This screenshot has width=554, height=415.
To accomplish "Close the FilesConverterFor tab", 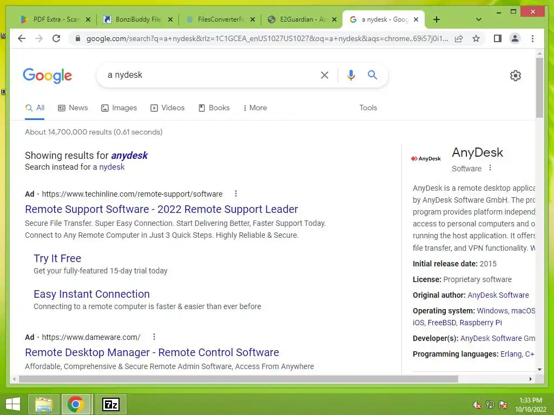I will coord(253,19).
